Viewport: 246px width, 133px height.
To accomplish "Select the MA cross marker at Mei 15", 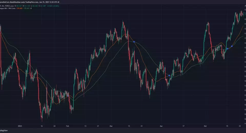I will point(228,49).
